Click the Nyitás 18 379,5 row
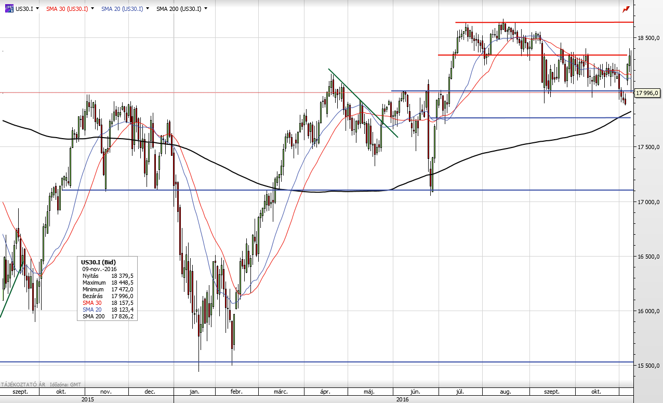This screenshot has width=663, height=403. pos(108,276)
